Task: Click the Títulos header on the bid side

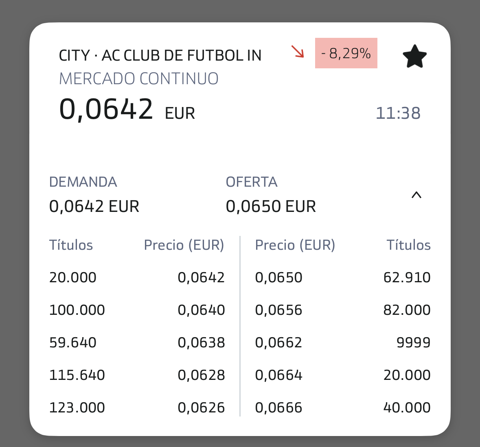Action: click(71, 245)
